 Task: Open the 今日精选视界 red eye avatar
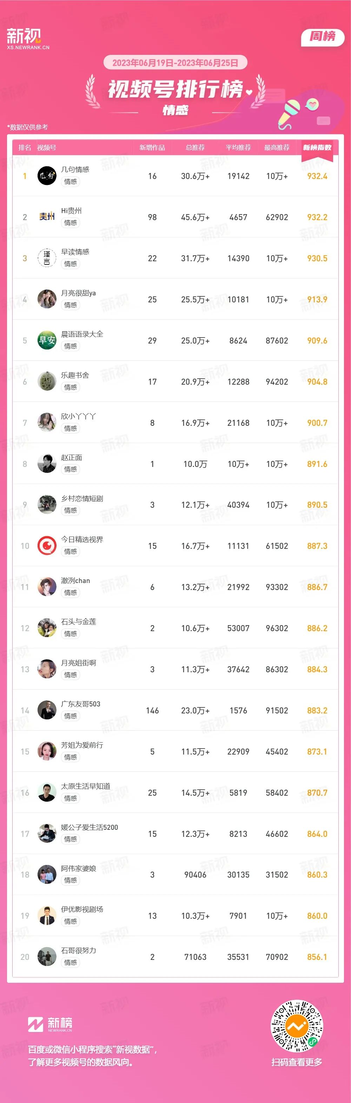[x=47, y=545]
